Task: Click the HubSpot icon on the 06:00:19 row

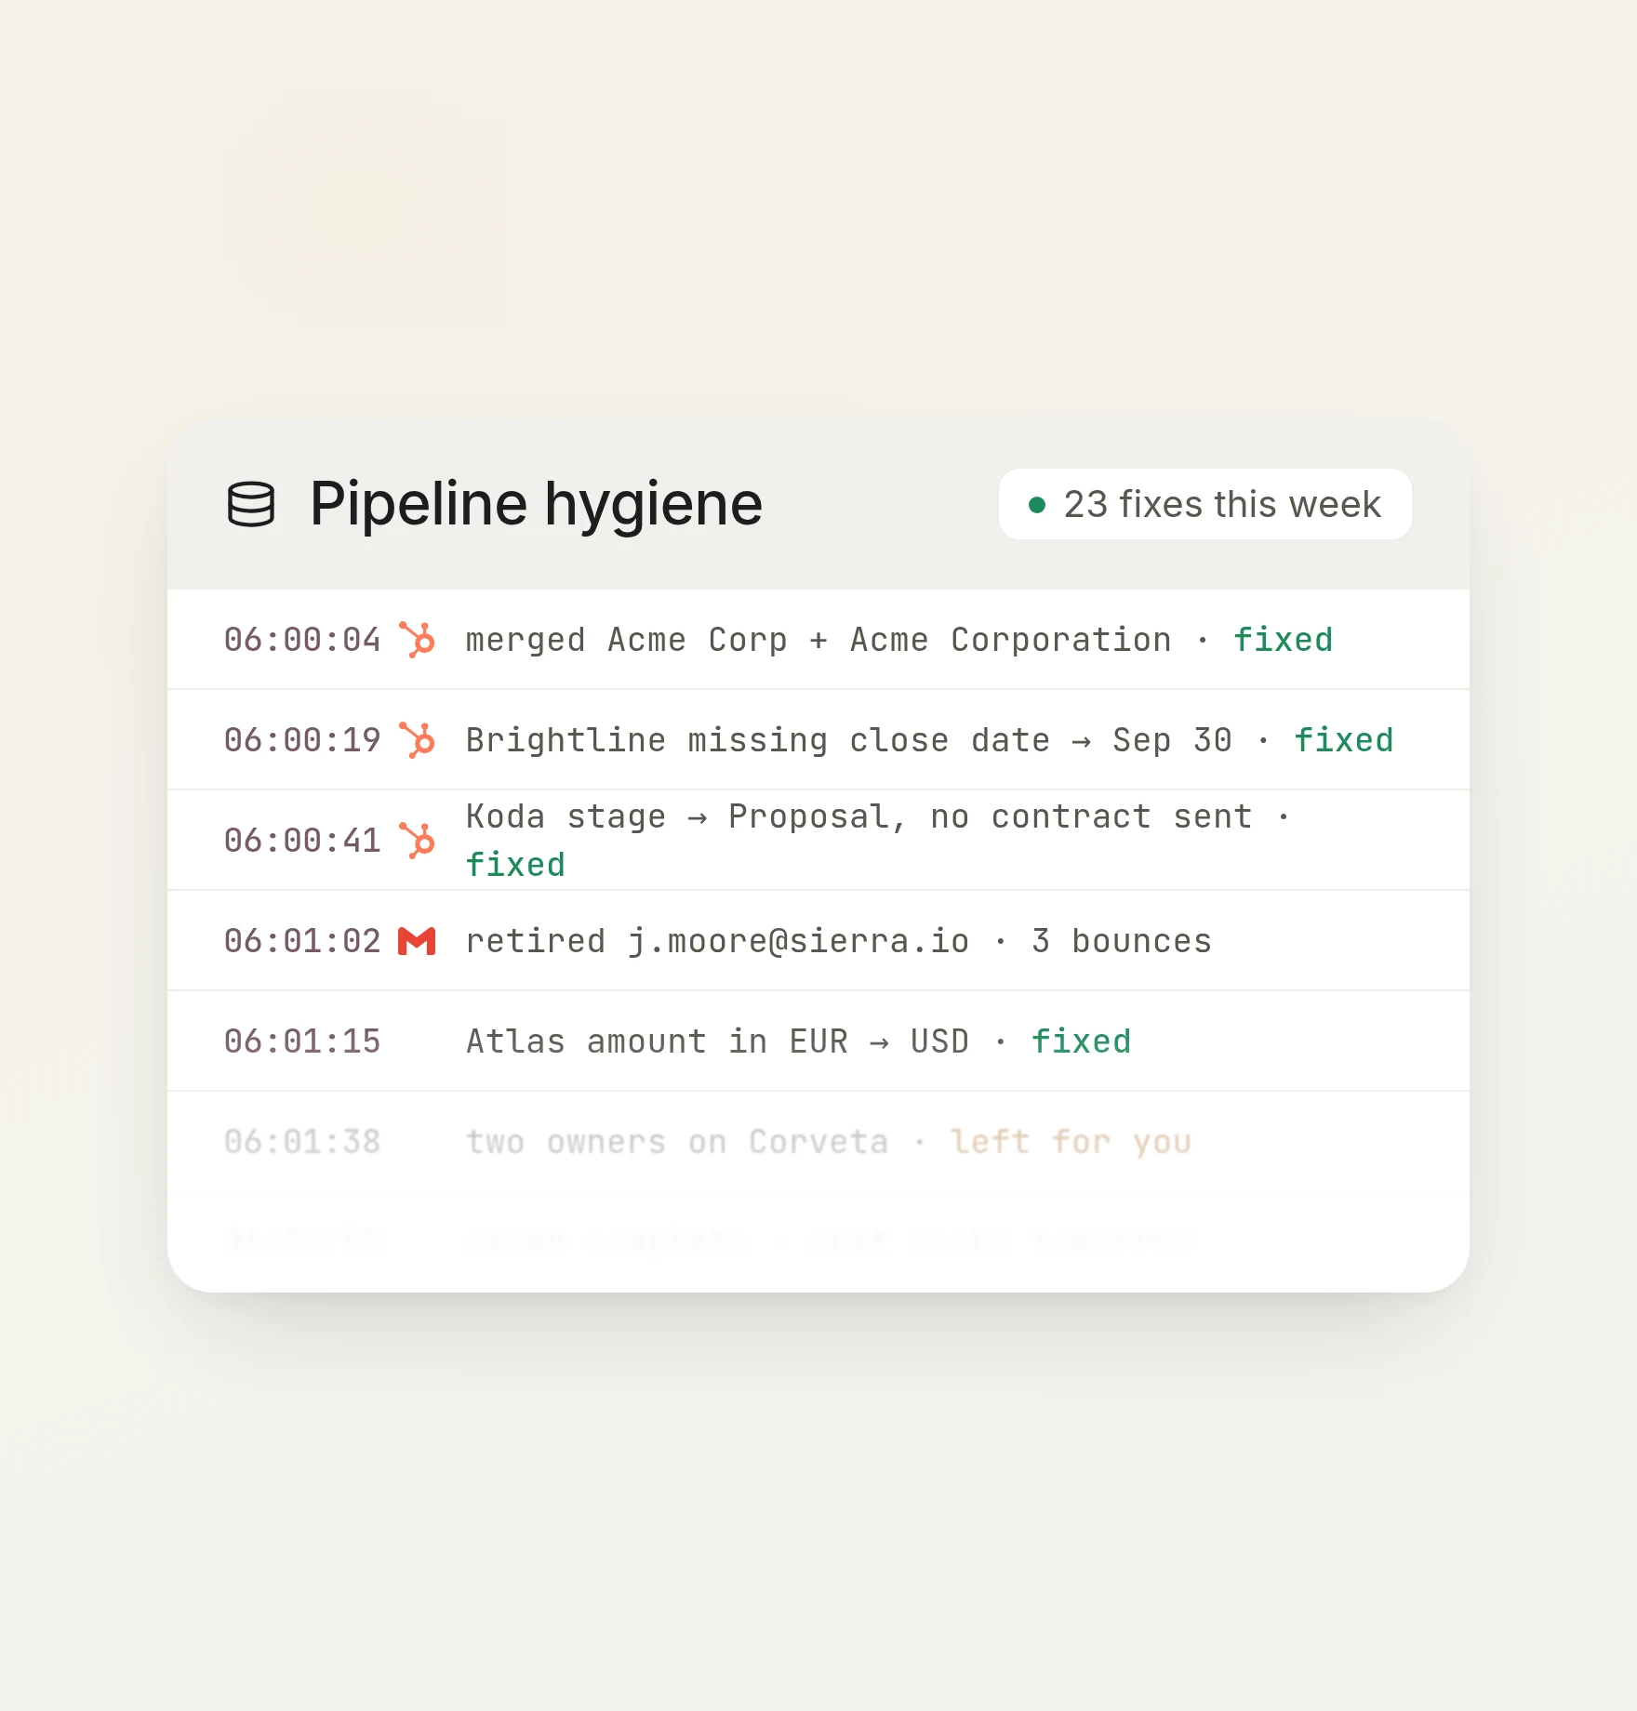Action: [417, 740]
